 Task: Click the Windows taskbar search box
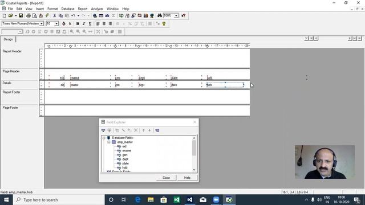(x=59, y=200)
